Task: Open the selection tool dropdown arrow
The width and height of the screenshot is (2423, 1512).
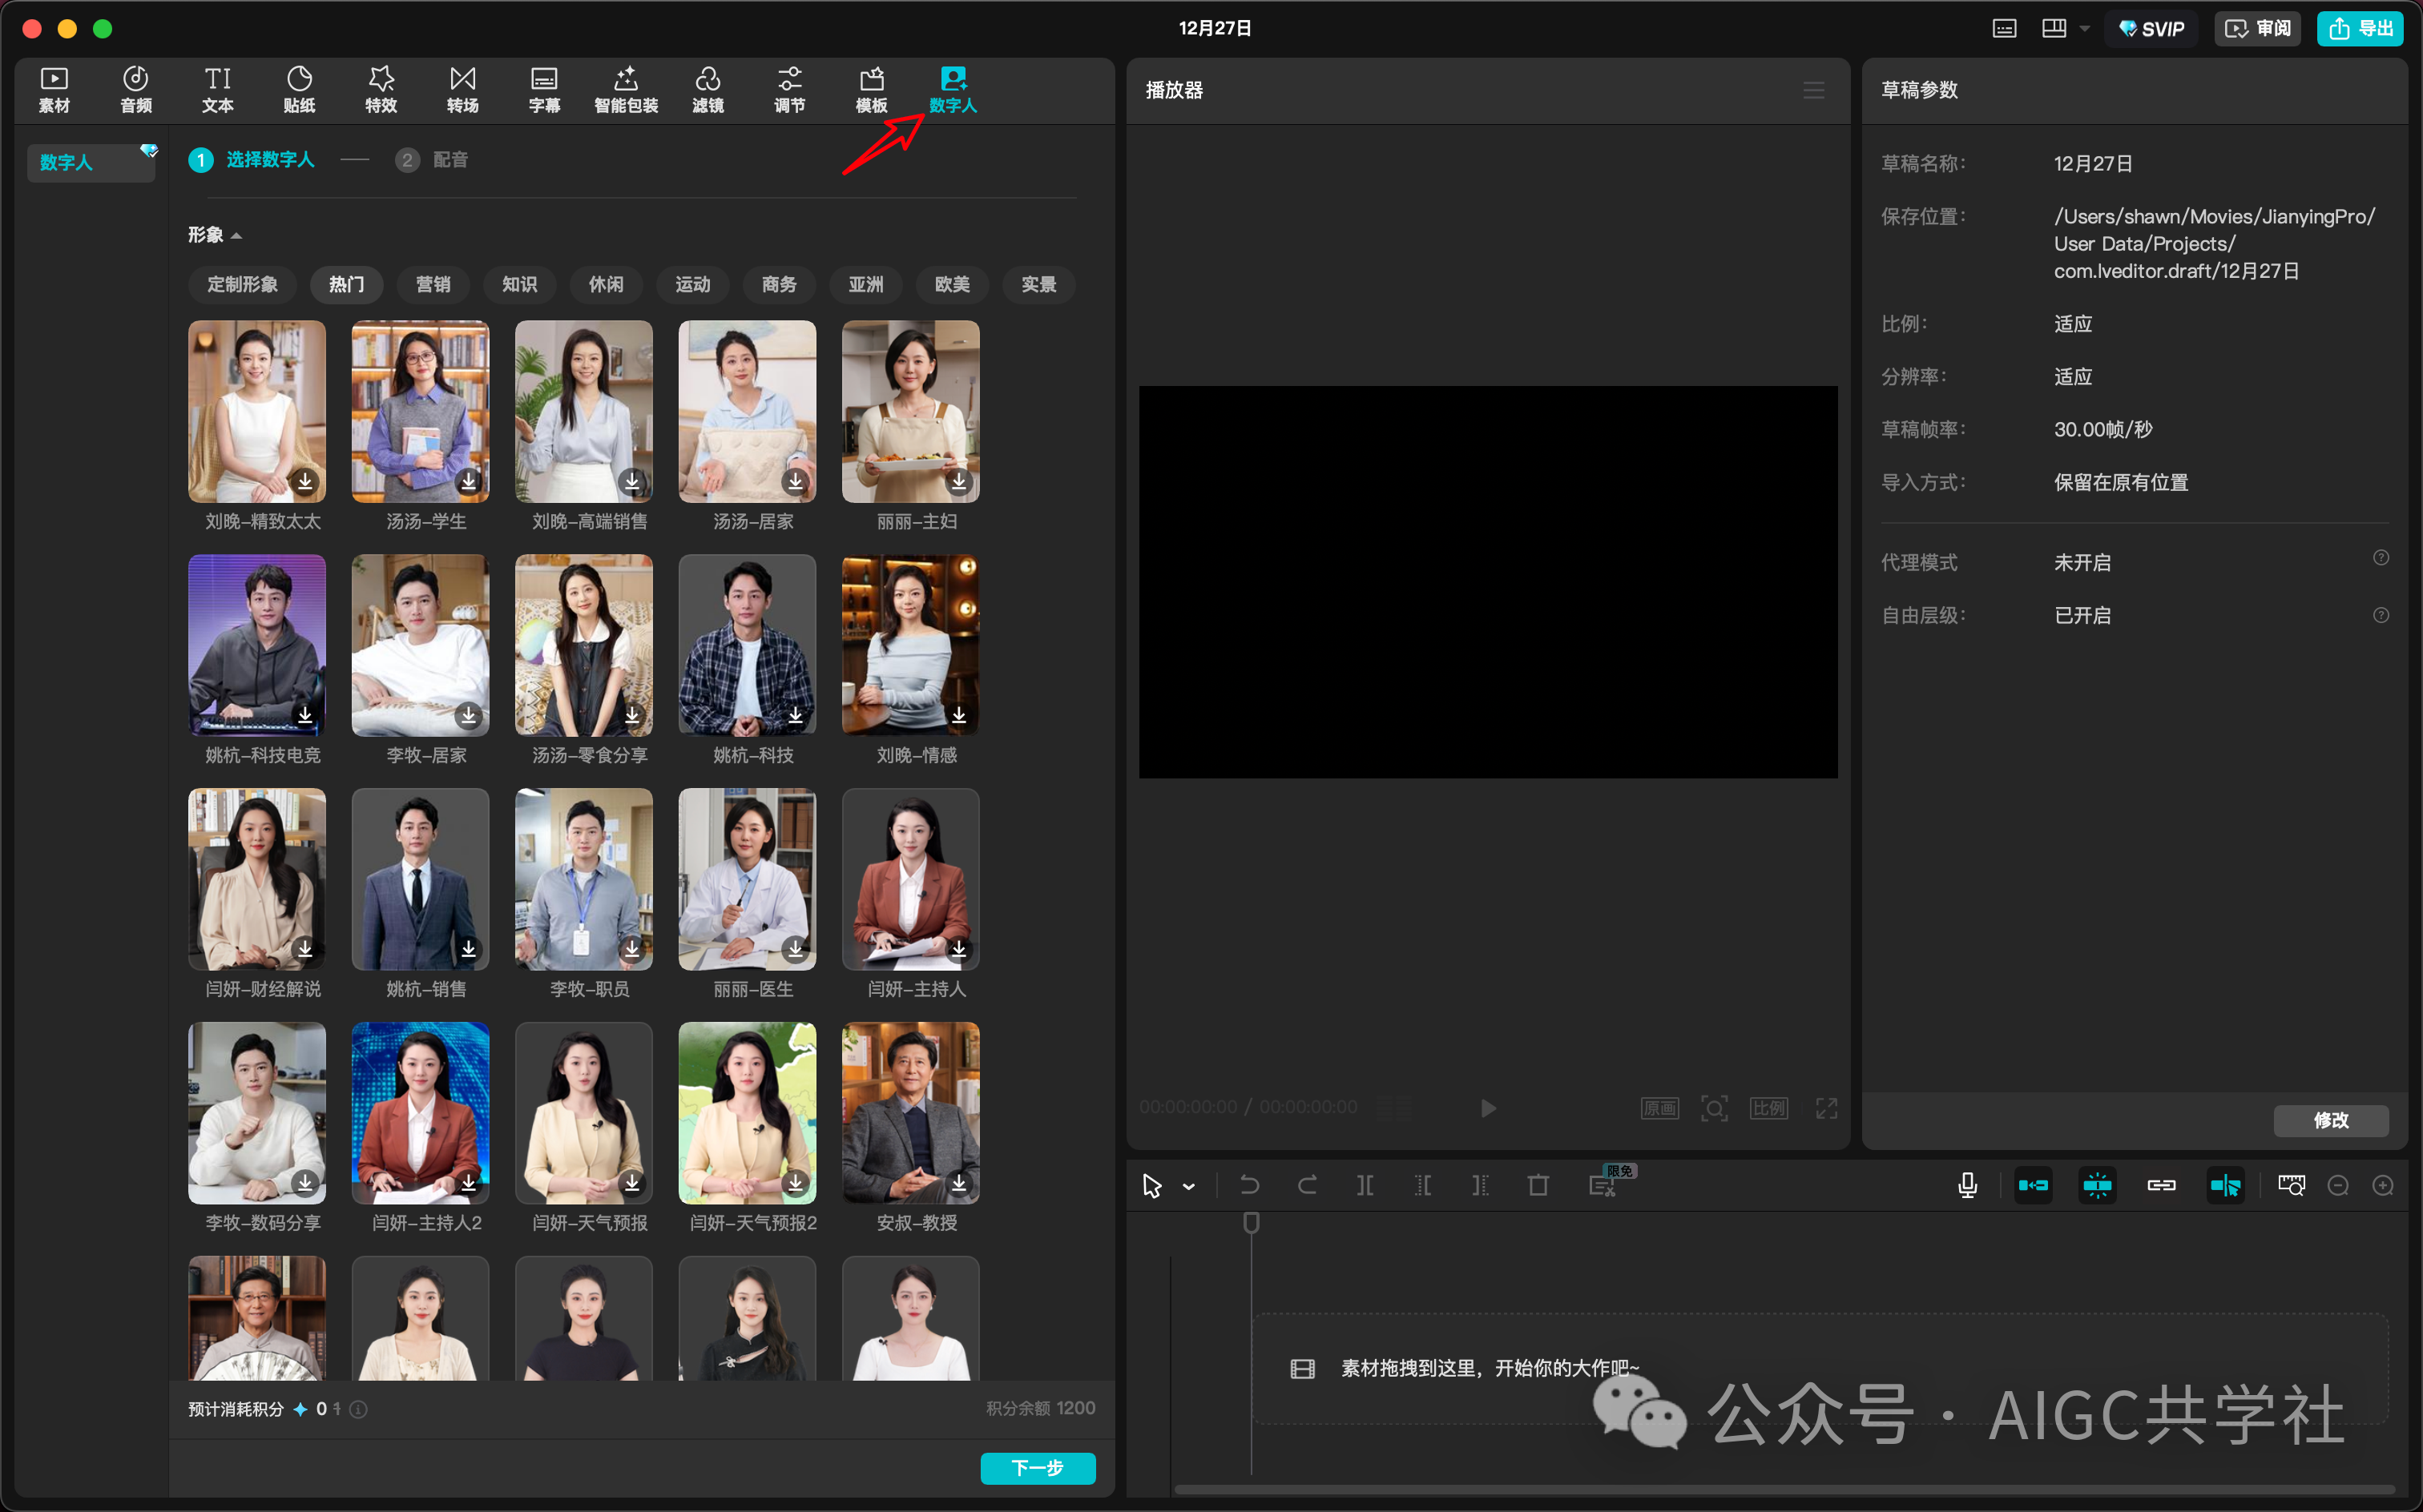Action: 1188,1186
